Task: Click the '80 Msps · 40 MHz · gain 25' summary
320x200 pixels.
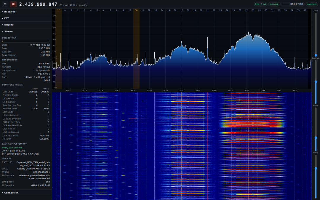Action: coord(73,5)
